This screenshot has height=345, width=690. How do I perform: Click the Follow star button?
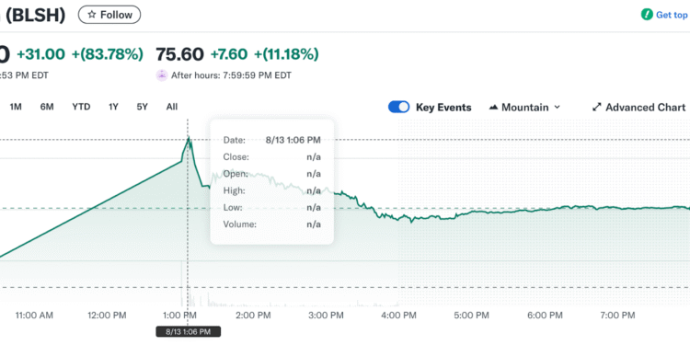pos(109,15)
